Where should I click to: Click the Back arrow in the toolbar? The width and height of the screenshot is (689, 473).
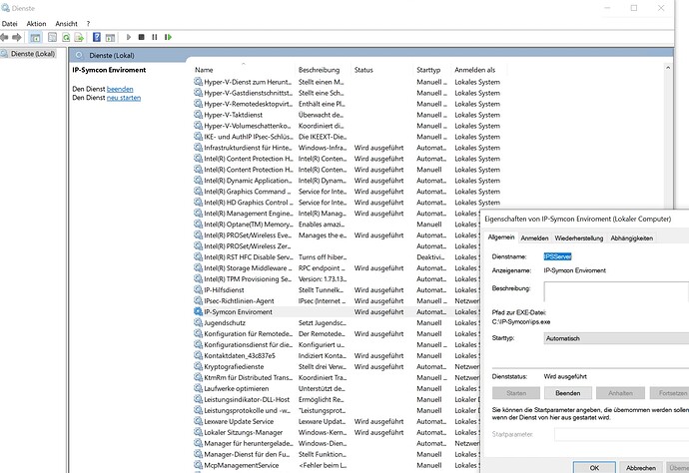4,37
